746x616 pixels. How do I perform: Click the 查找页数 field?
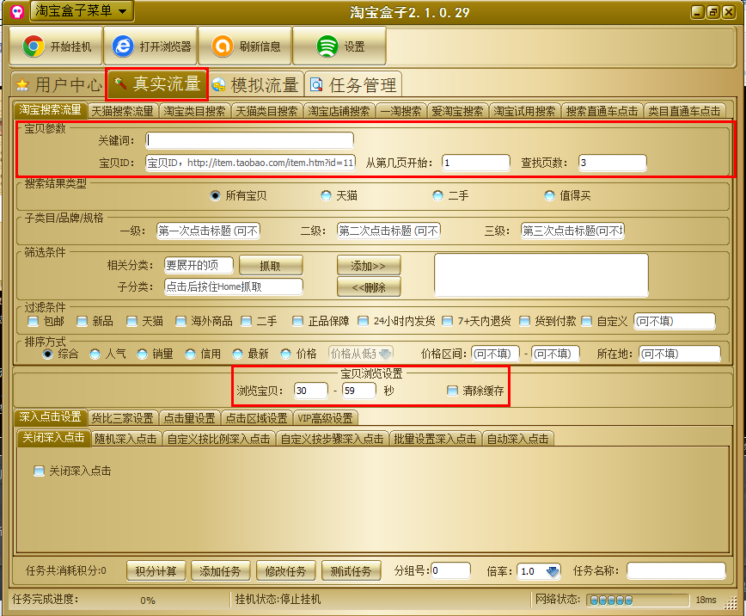pos(612,163)
